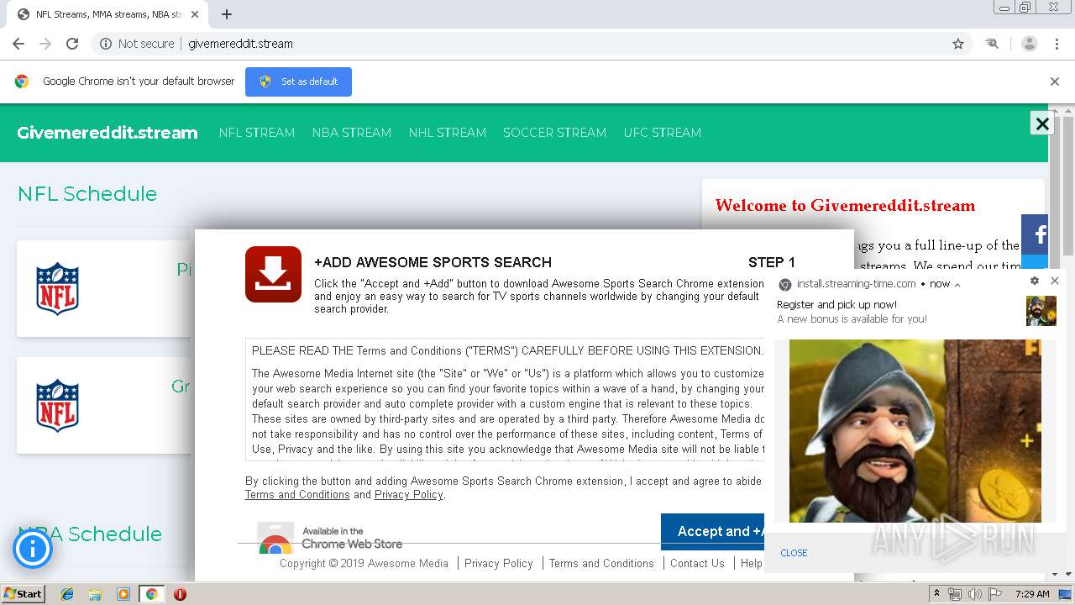The image size is (1075, 605).
Task: Go back with the browser arrow
Action: coord(18,44)
